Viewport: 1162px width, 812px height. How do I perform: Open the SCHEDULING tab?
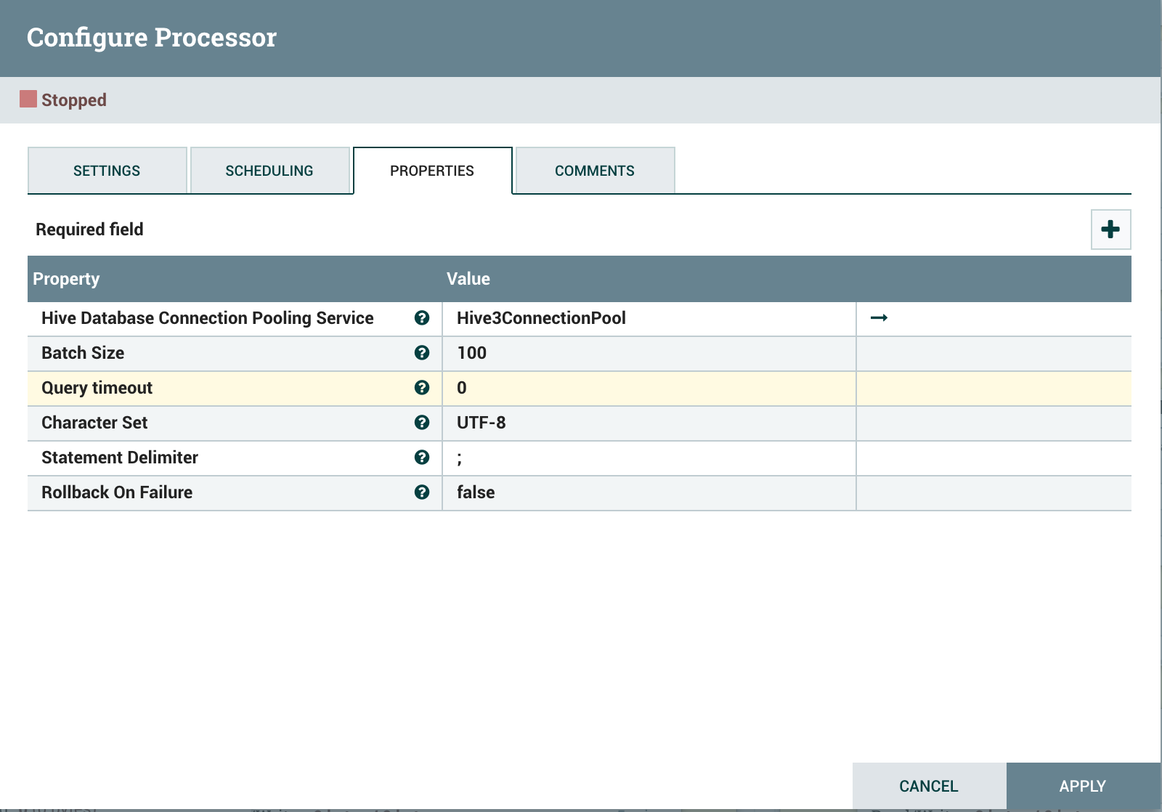pos(269,171)
